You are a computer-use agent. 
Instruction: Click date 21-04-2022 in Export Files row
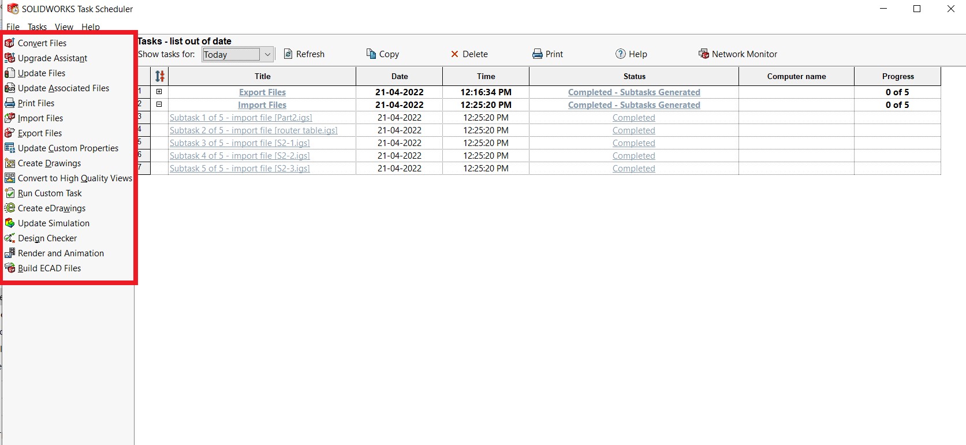coord(400,92)
